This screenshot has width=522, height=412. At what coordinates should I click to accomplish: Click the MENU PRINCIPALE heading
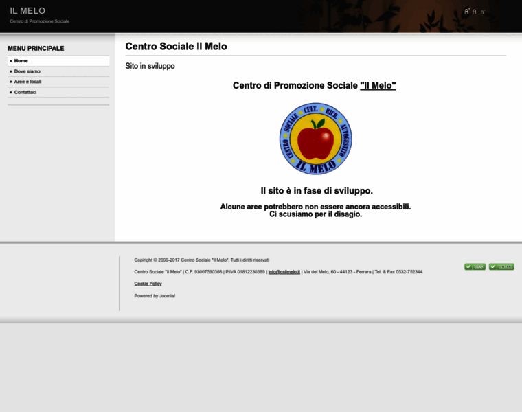[x=36, y=49]
